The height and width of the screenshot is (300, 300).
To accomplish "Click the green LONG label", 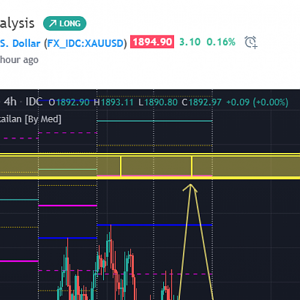I will pos(65,23).
